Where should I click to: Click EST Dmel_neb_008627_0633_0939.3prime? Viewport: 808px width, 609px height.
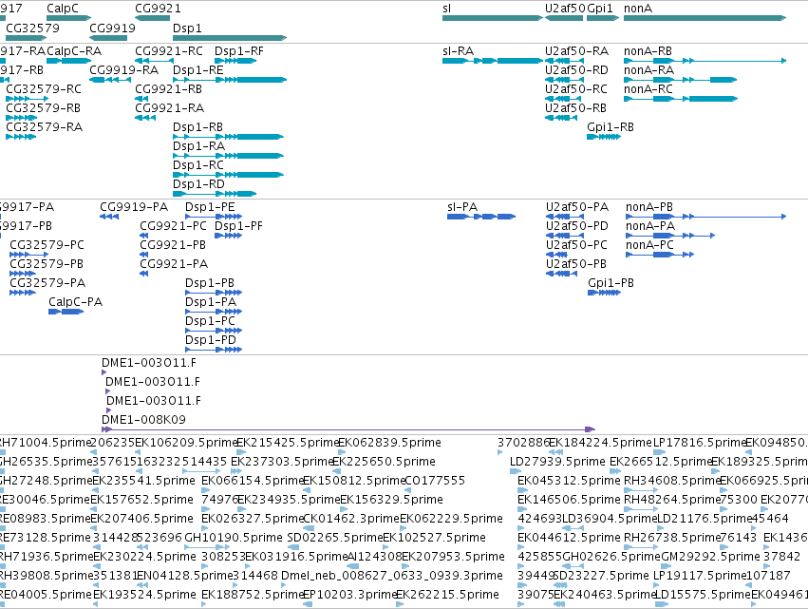[x=392, y=576]
